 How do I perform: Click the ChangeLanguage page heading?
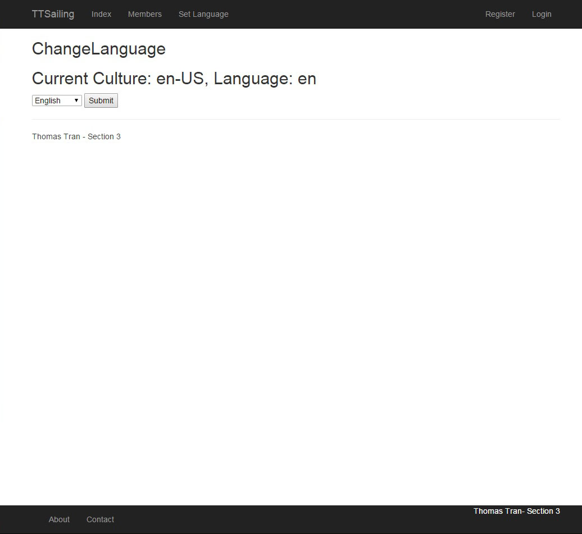click(x=98, y=49)
